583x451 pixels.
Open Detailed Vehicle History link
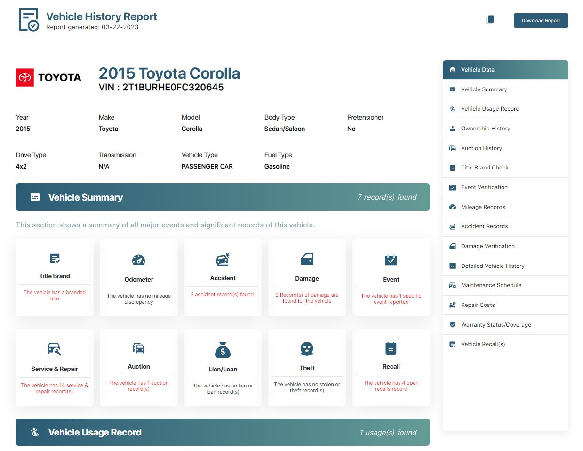(x=505, y=266)
